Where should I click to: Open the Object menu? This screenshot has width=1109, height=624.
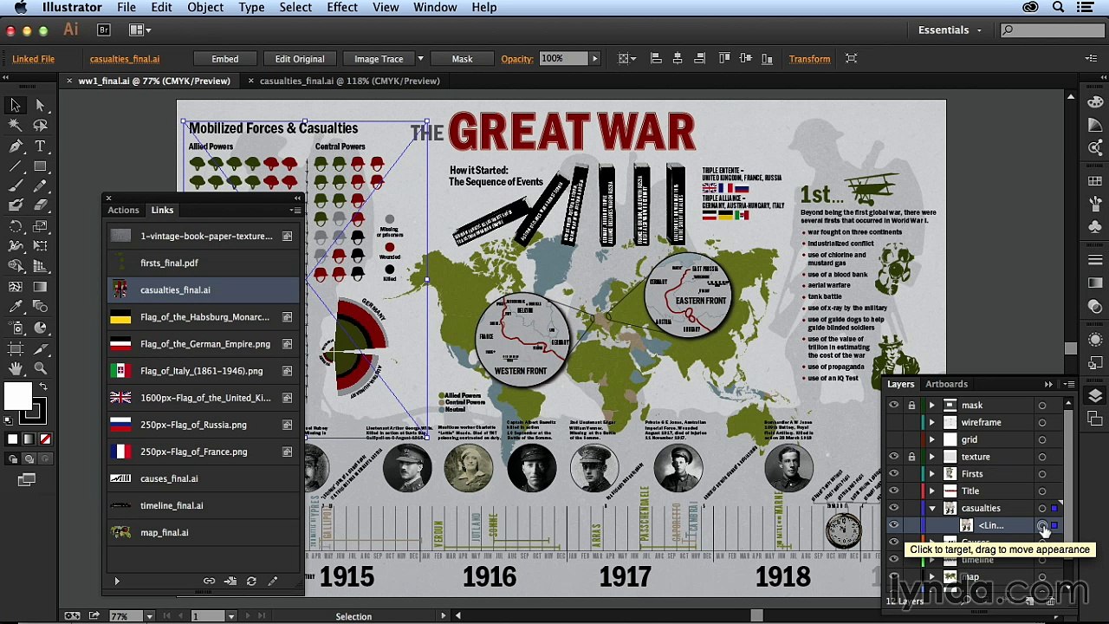pos(205,7)
